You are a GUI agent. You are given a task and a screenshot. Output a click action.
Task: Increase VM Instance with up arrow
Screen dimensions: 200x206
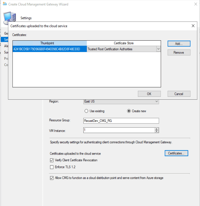pyautogui.click(x=157, y=129)
